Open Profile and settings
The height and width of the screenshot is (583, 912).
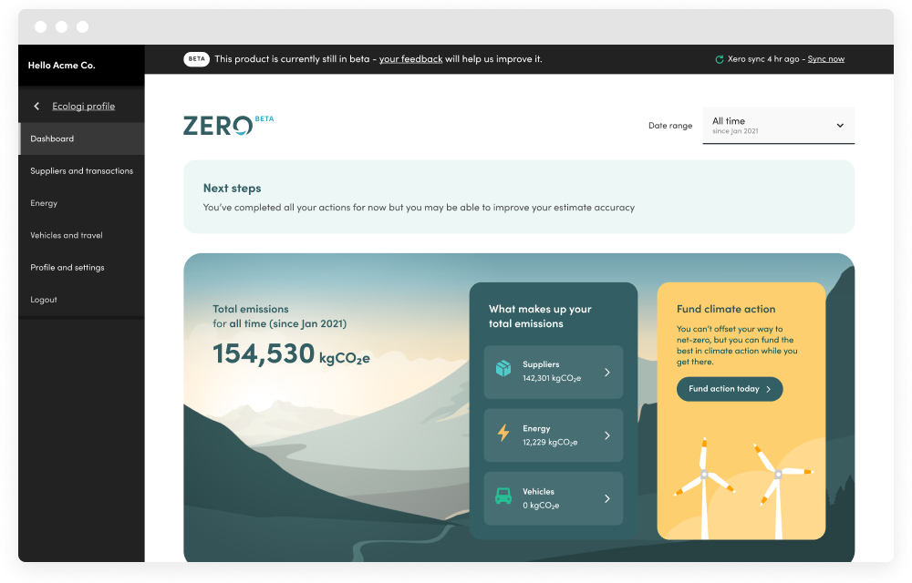67,268
